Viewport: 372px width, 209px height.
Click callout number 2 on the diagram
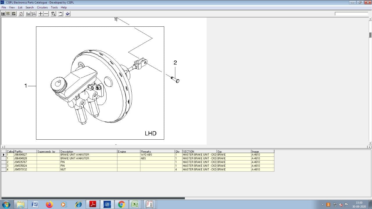(x=175, y=62)
